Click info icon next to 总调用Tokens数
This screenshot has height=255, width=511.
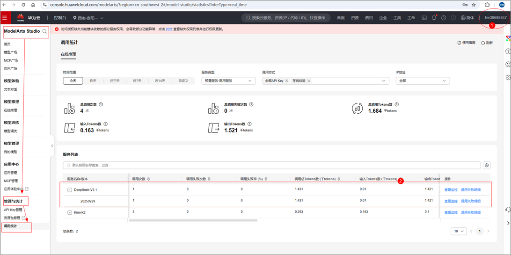coord(397,104)
